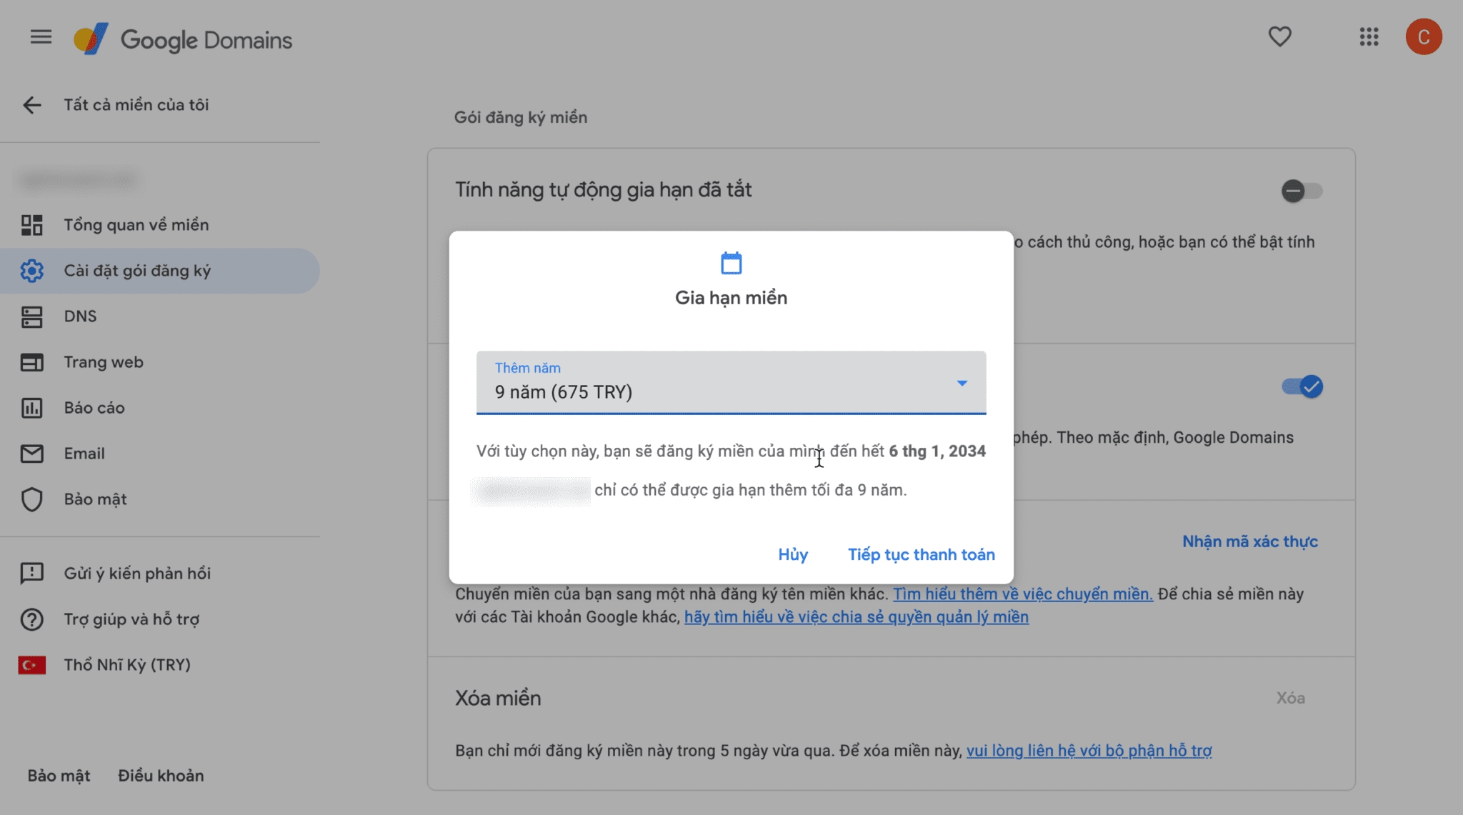Change currency Thổ Nhĩ Kỳ (TRY)
This screenshot has height=815, width=1463.
pos(126,665)
